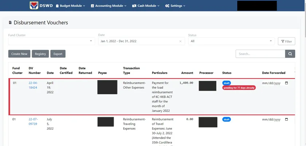Click the Payee column header

pyautogui.click(x=102, y=73)
